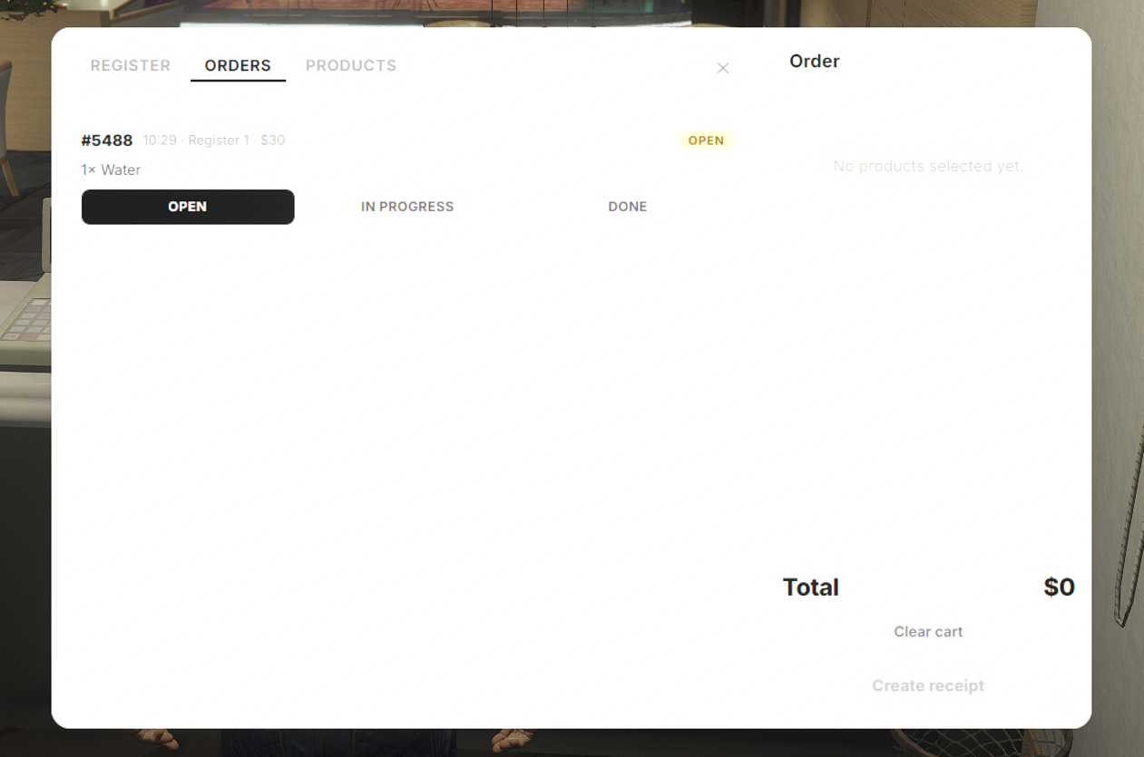Click the 10:29 · Register 1 · $30 details

point(214,141)
